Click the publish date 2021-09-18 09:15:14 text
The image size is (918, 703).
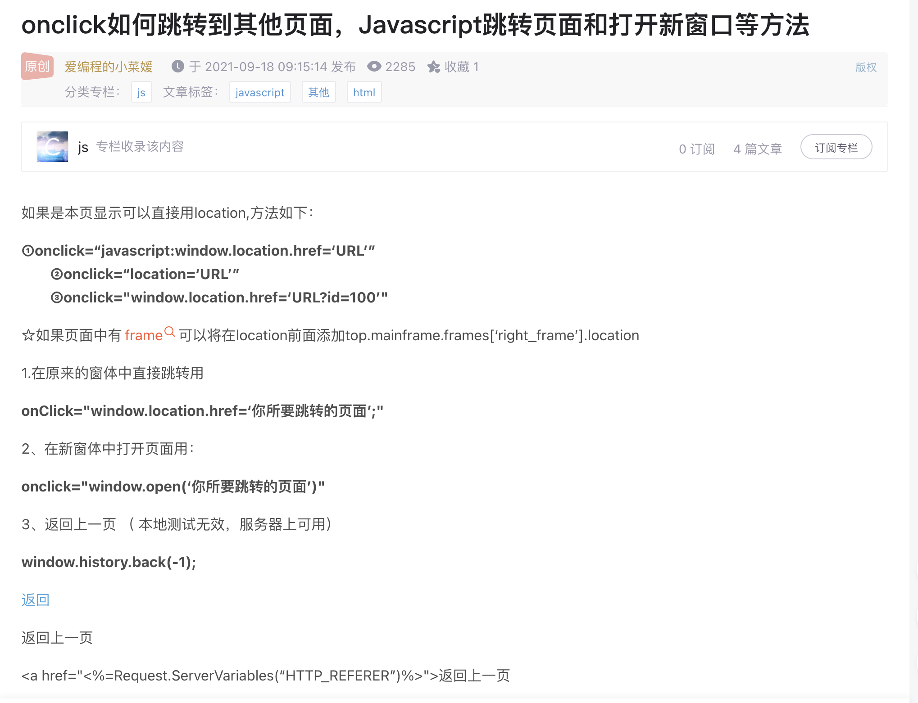tap(266, 67)
